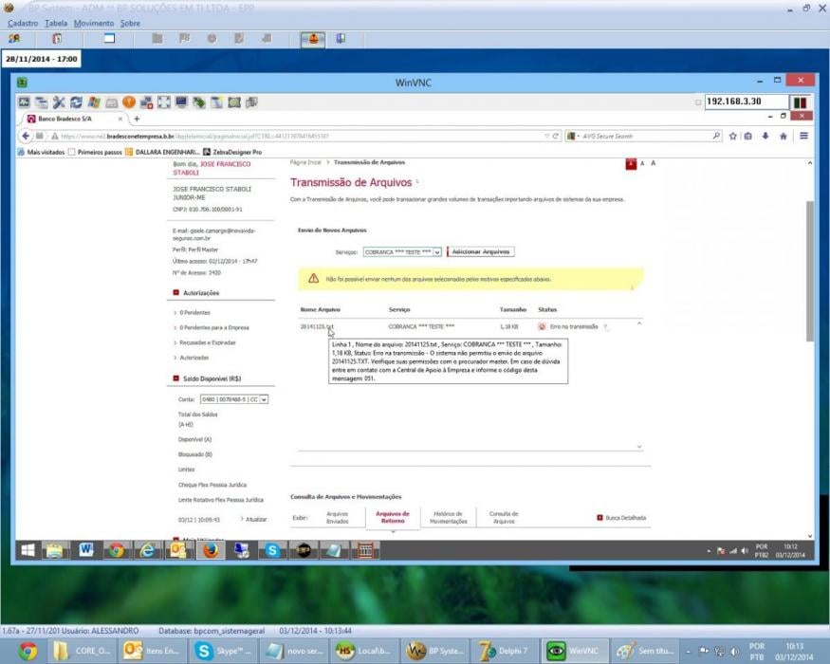Click the people icon in BP System toolbar
The height and width of the screenshot is (664, 830).
pyautogui.click(x=14, y=39)
